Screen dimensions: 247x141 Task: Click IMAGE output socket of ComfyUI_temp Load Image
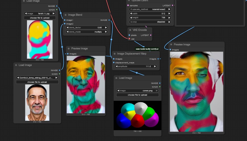pyautogui.click(x=60, y=70)
